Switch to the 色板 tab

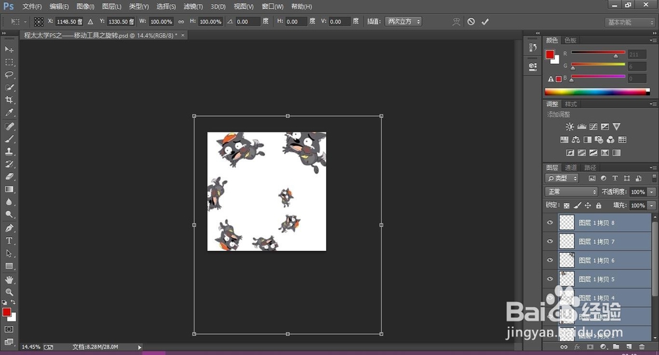pyautogui.click(x=570, y=40)
